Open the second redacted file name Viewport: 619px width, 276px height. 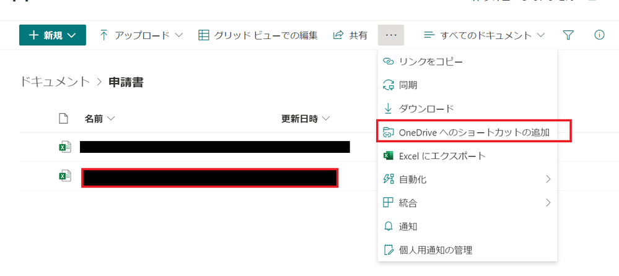coord(210,178)
